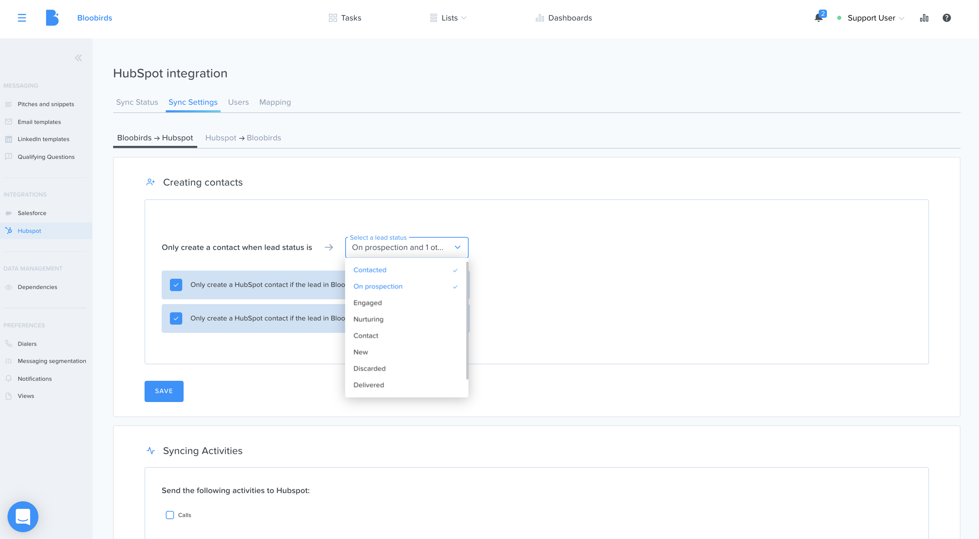979x539 pixels.
Task: Select the Sync Settings tab
Action: pos(193,102)
